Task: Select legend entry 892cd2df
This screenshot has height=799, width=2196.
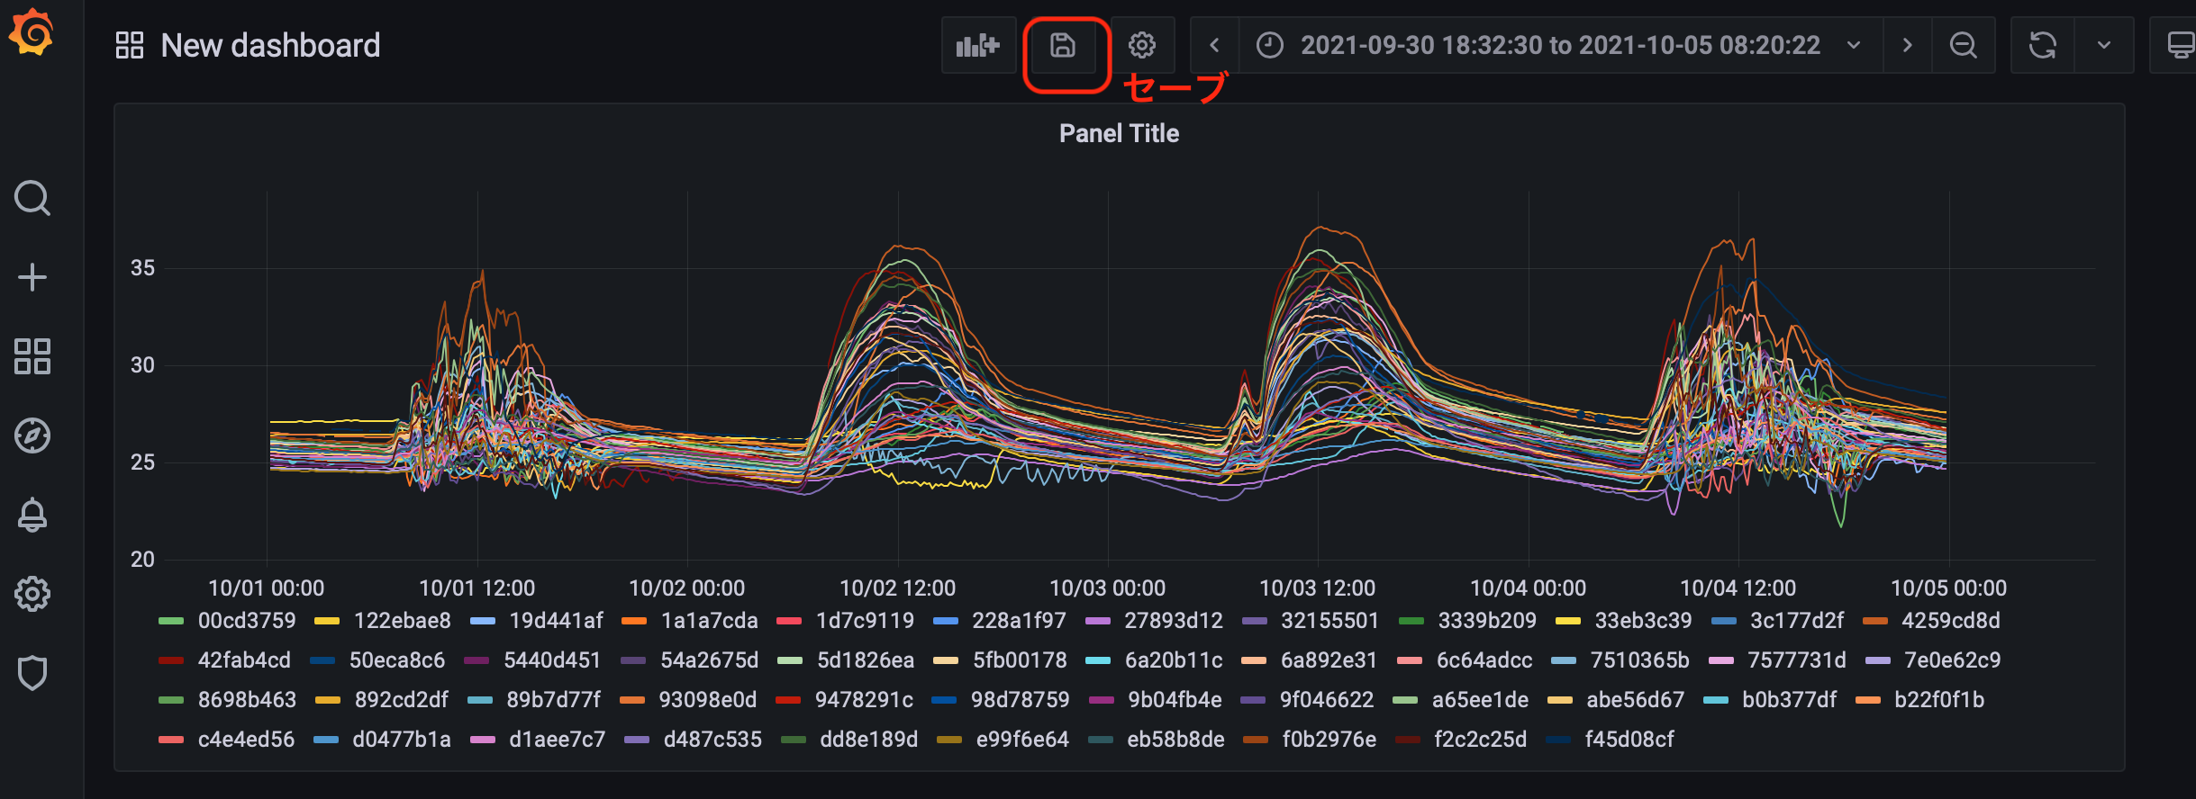Action: [401, 700]
